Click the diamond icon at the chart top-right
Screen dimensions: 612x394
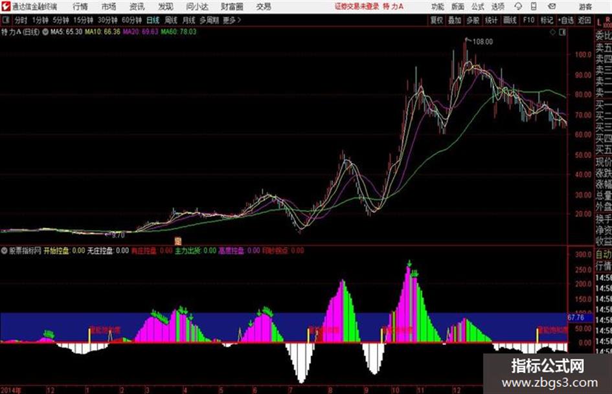552,32
